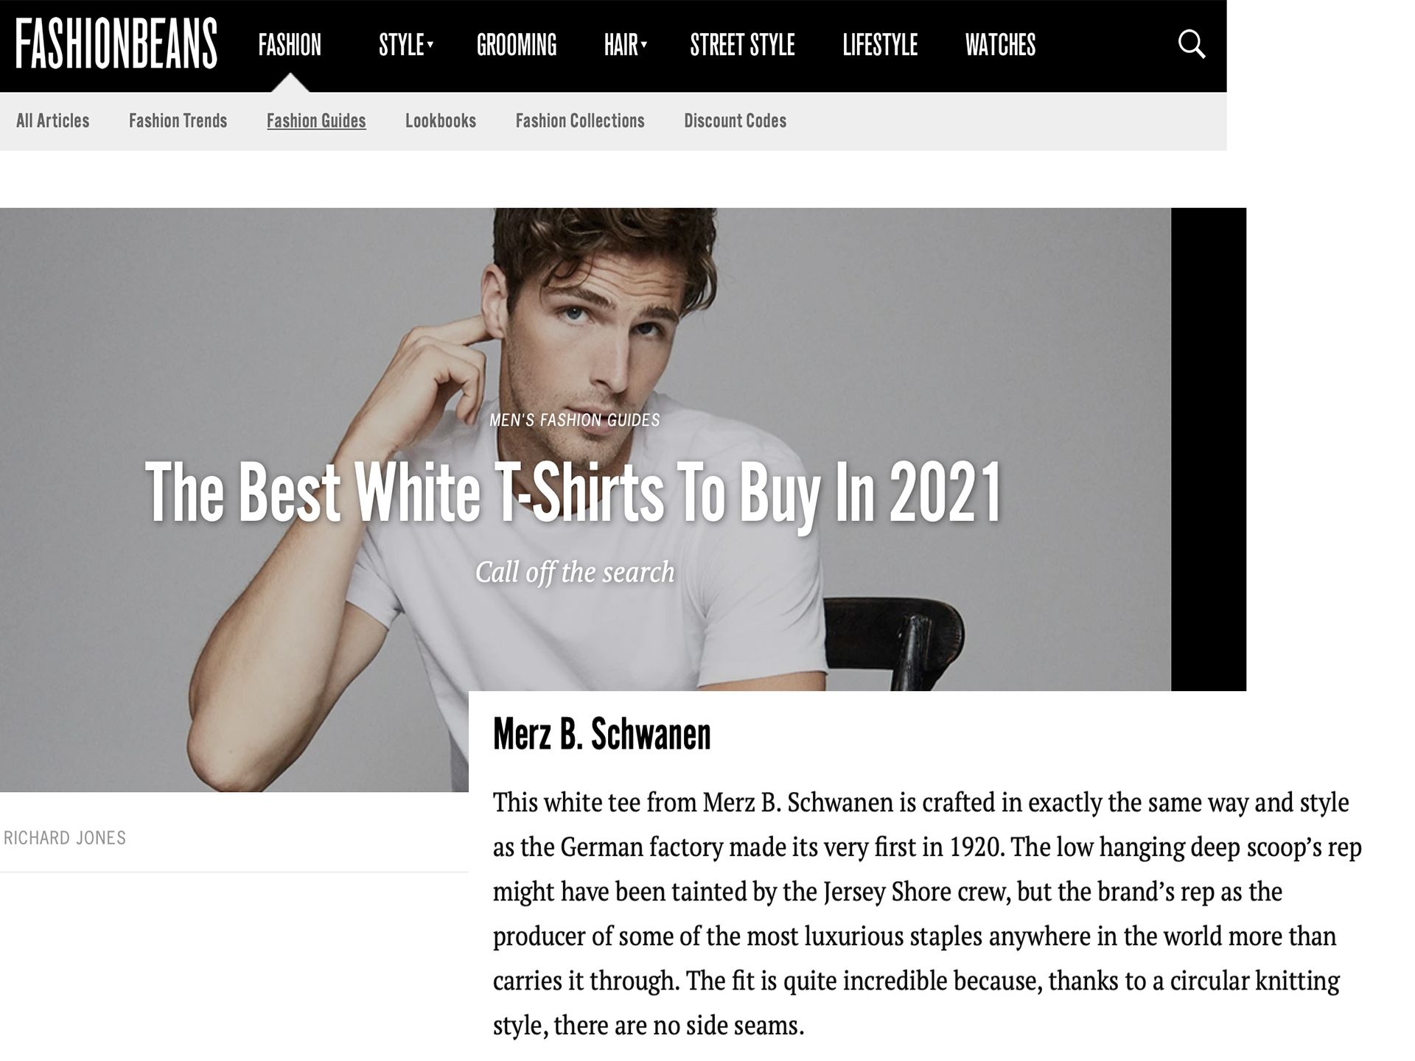Click the Men's Fashion Guides category label
The width and height of the screenshot is (1415, 1061).
tap(575, 420)
